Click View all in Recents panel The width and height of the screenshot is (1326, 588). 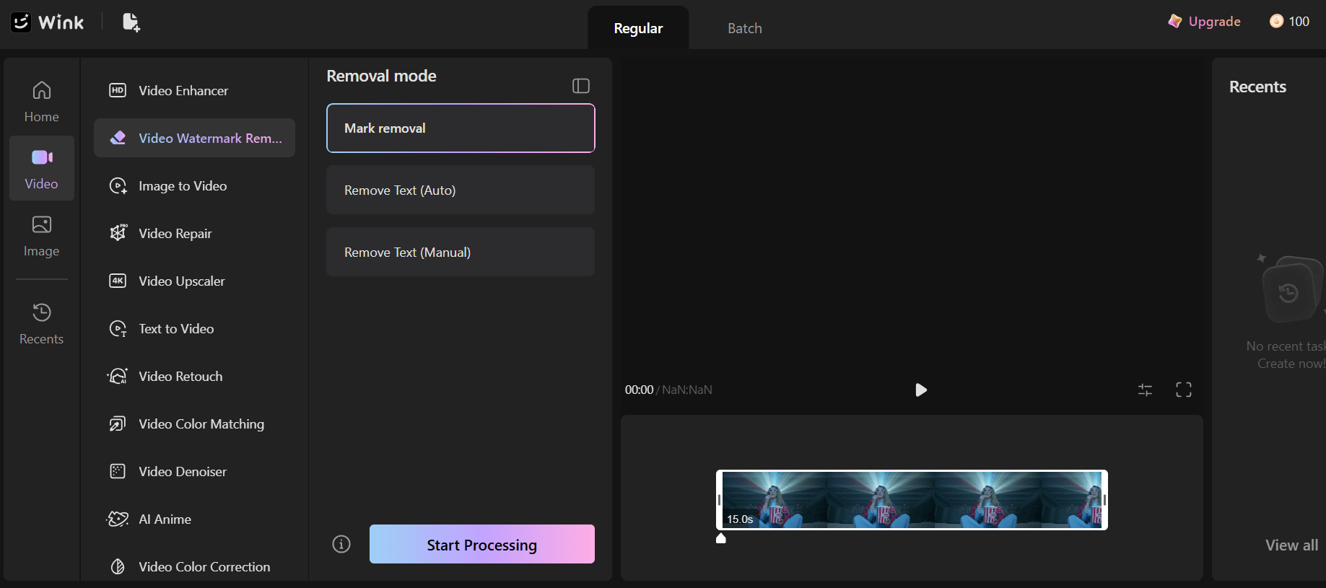(x=1291, y=545)
